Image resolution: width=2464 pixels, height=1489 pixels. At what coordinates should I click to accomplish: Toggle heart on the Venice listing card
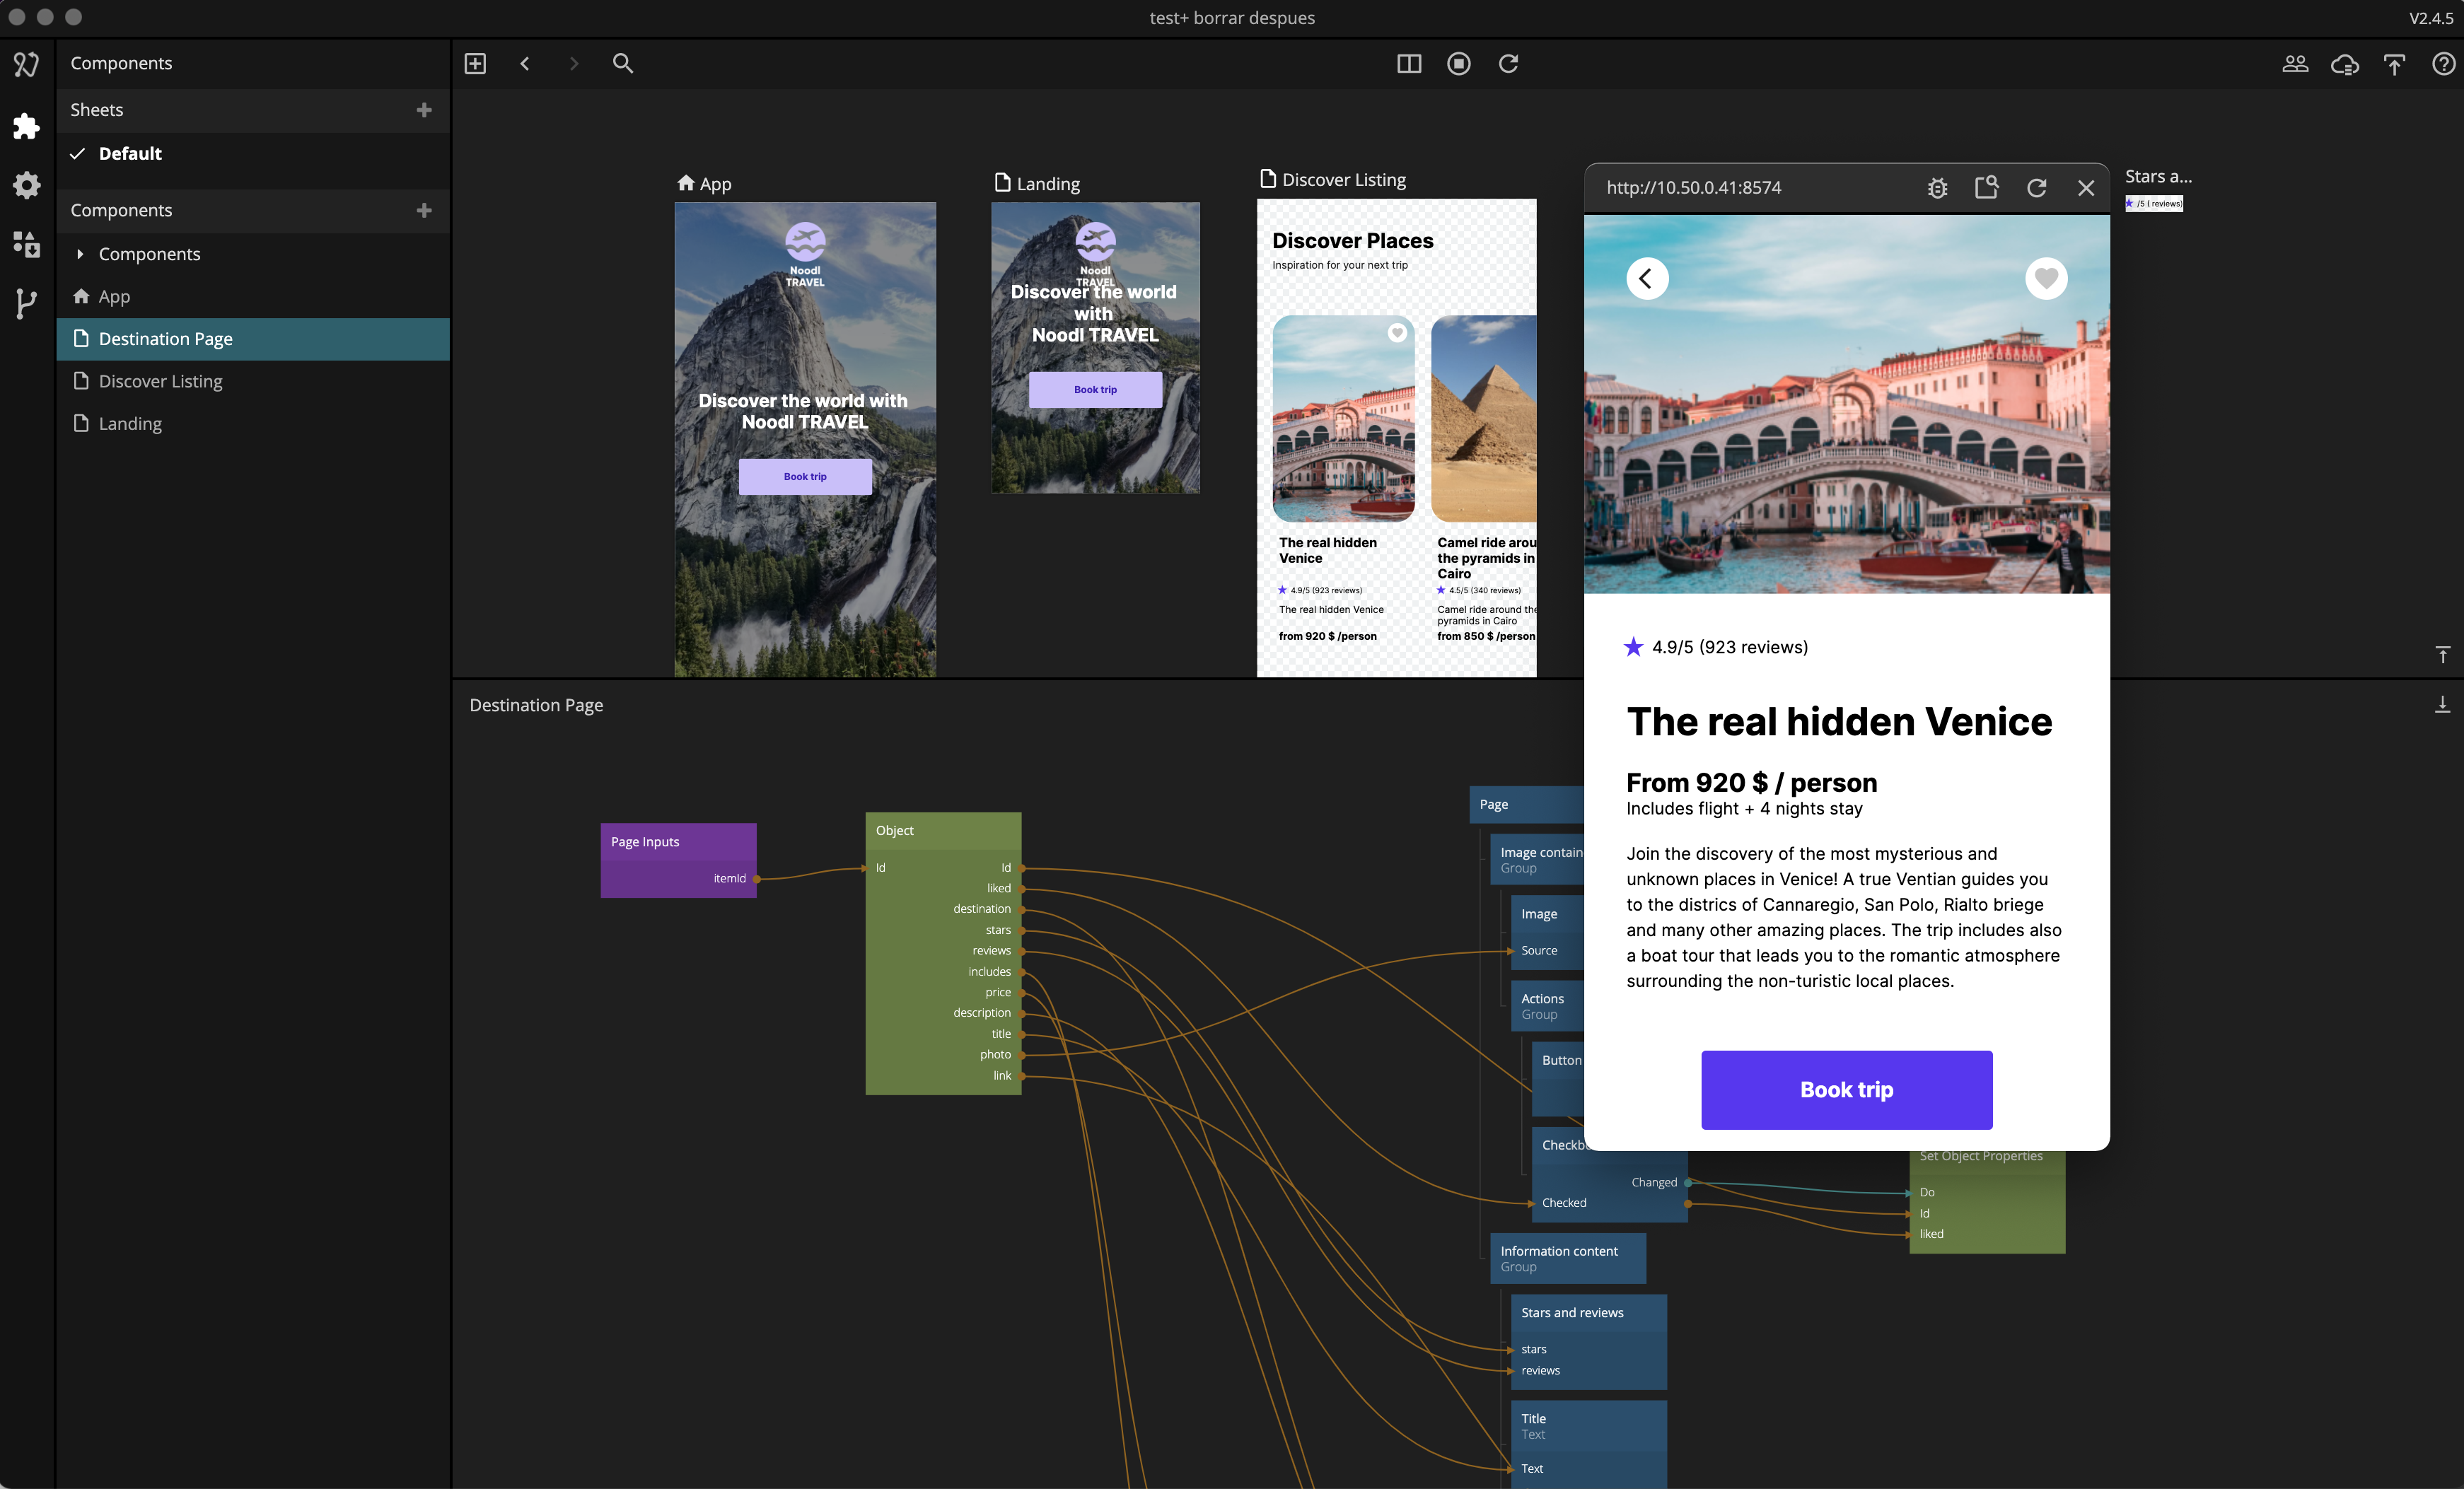click(1397, 333)
